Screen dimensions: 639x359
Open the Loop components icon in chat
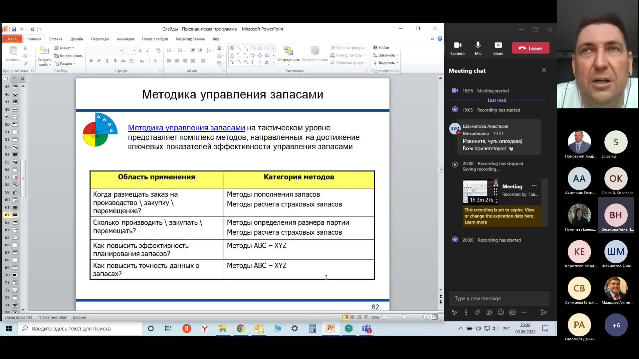click(x=489, y=312)
